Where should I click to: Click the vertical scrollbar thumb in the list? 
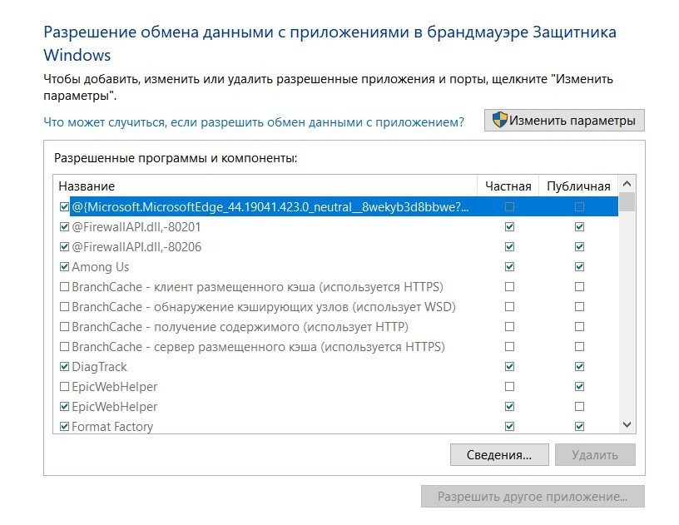(x=627, y=202)
